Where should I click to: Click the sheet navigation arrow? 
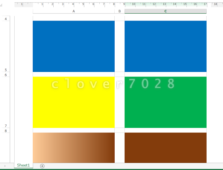(5, 166)
